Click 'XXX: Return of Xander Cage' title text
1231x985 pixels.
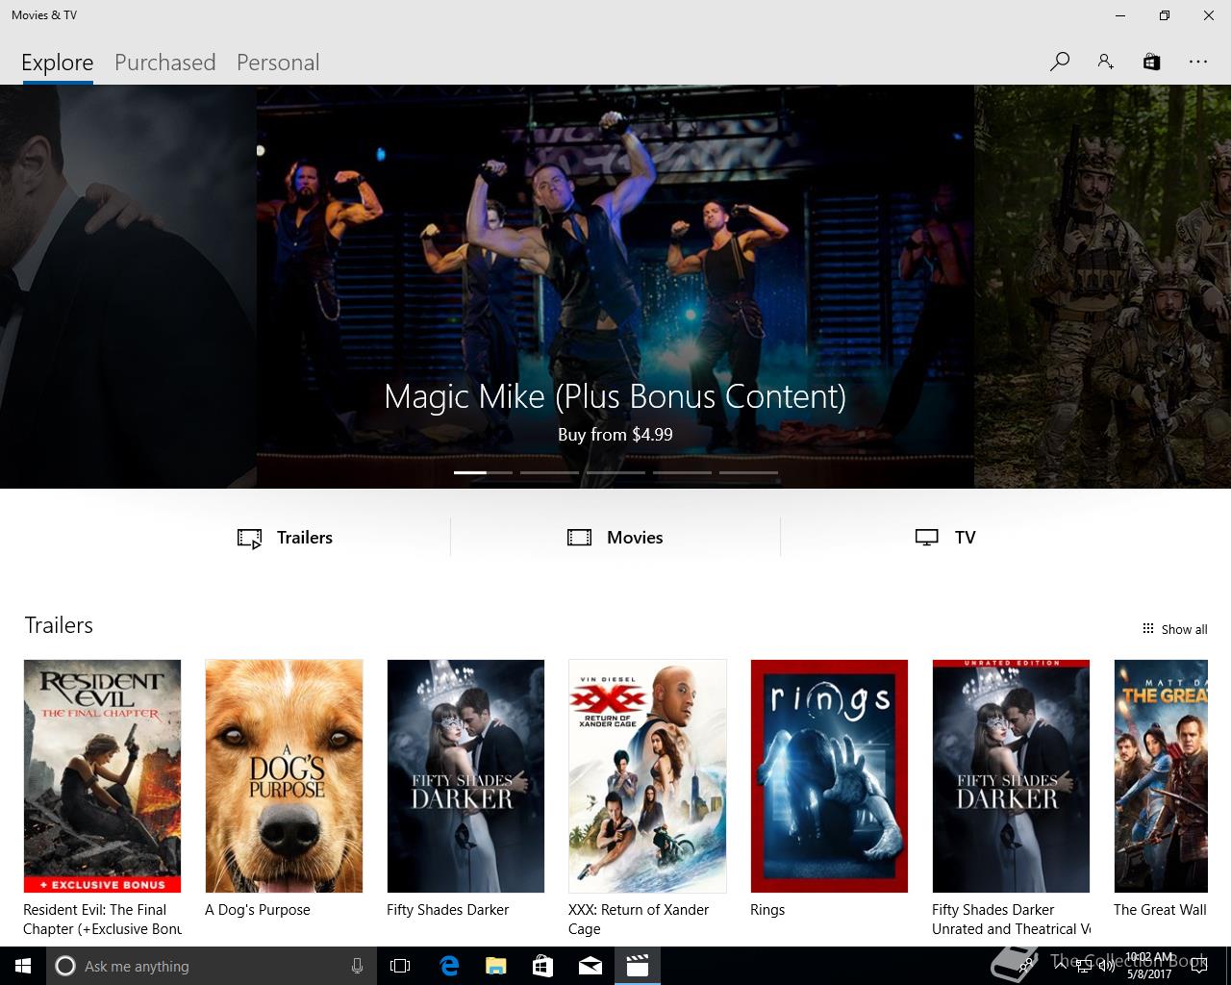coord(639,920)
